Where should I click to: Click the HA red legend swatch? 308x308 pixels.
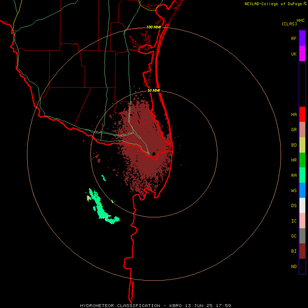coord(302,114)
